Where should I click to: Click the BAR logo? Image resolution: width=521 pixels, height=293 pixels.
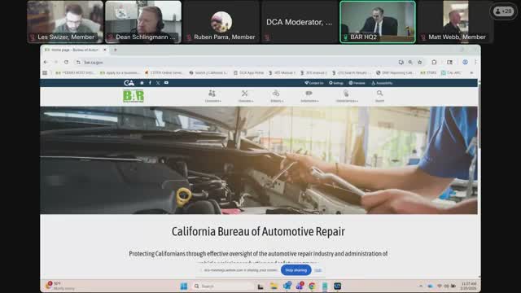click(134, 96)
